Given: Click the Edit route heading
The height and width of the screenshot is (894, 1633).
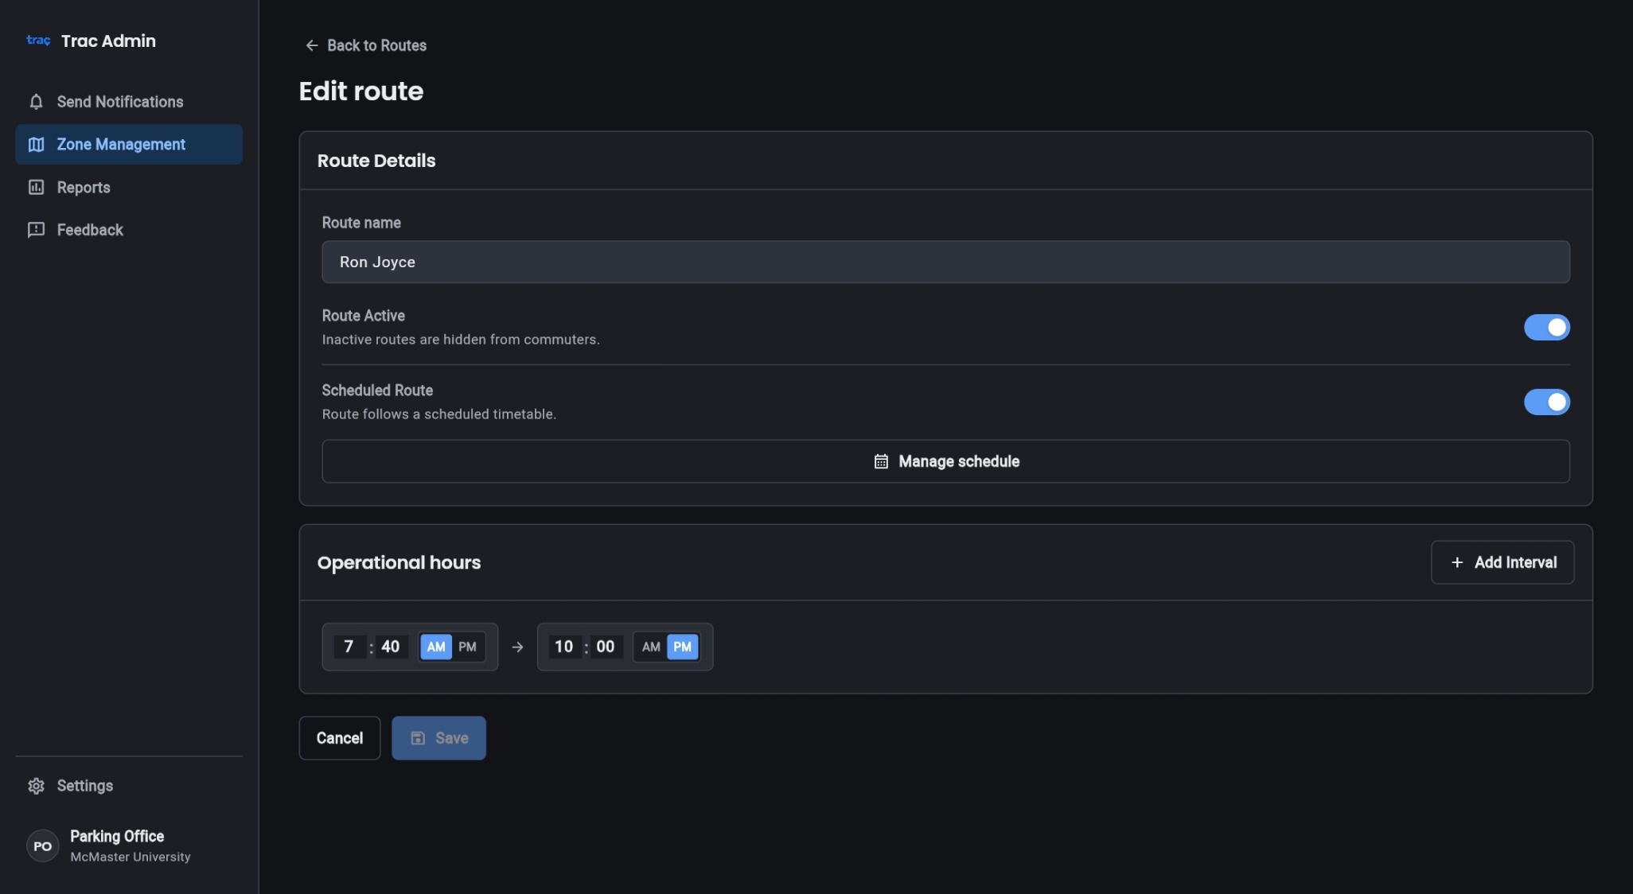Looking at the screenshot, I should click(x=361, y=91).
